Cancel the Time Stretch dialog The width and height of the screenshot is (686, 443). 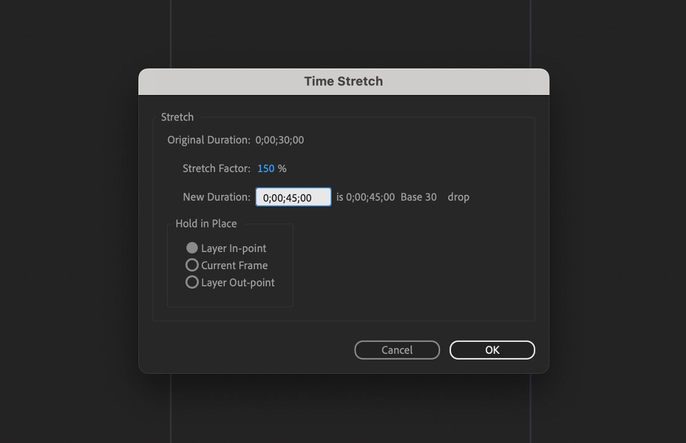pyautogui.click(x=397, y=350)
